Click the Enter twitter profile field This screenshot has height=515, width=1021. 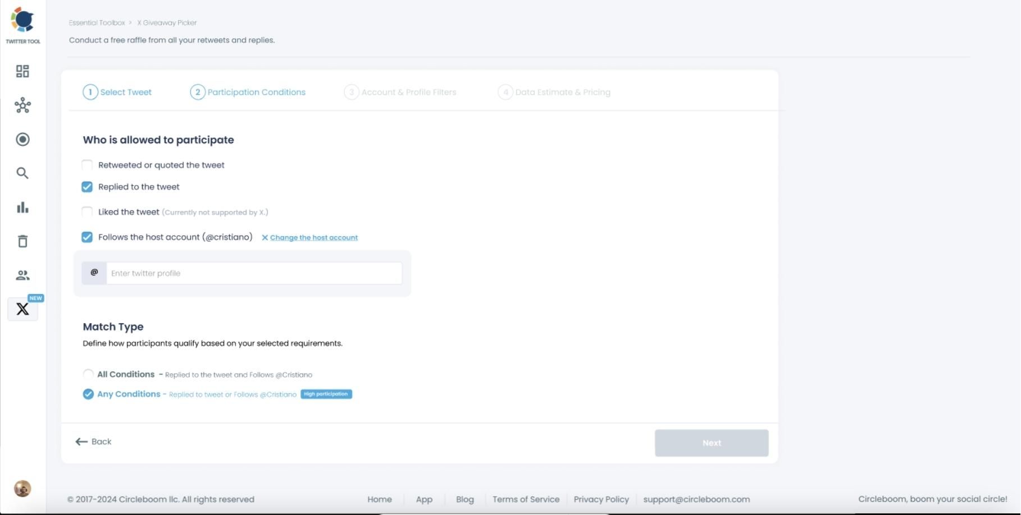click(x=254, y=273)
